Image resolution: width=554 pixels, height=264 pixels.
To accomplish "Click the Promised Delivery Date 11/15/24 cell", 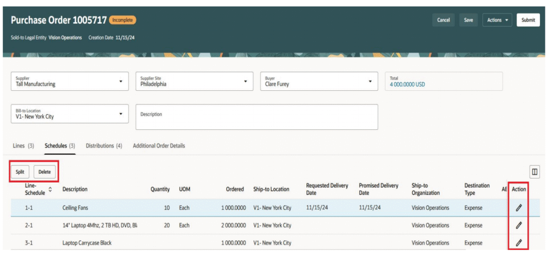I will pyautogui.click(x=370, y=207).
